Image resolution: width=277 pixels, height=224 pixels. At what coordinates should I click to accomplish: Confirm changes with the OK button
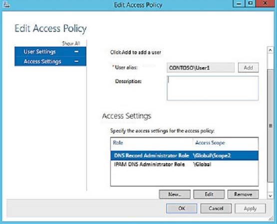click(182, 209)
